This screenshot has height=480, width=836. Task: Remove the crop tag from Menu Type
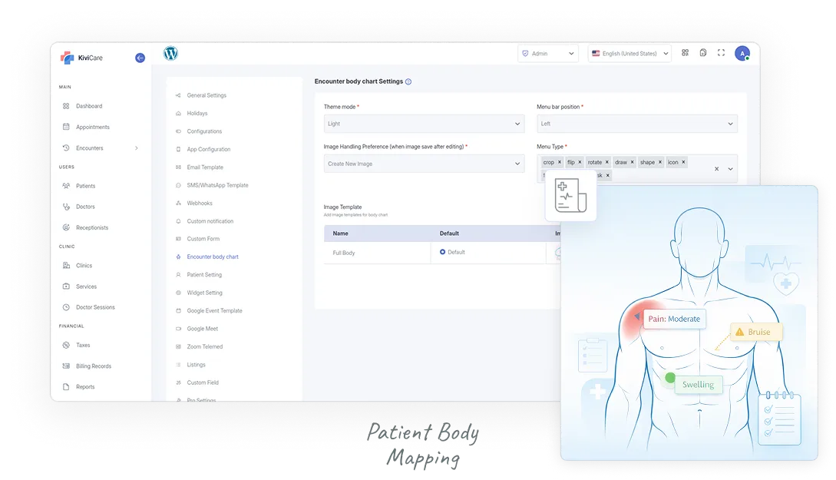560,162
